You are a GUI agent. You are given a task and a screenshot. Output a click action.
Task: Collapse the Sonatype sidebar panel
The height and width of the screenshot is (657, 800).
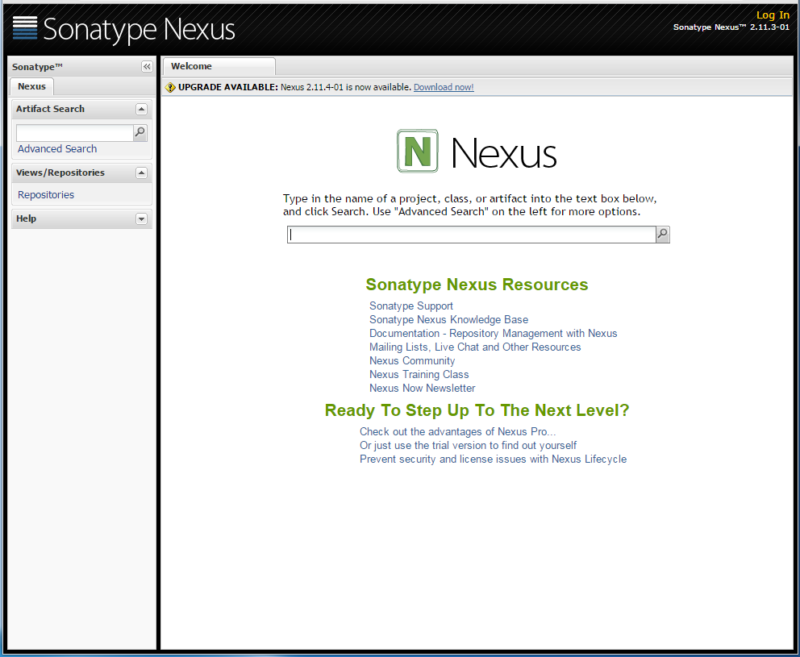[147, 67]
